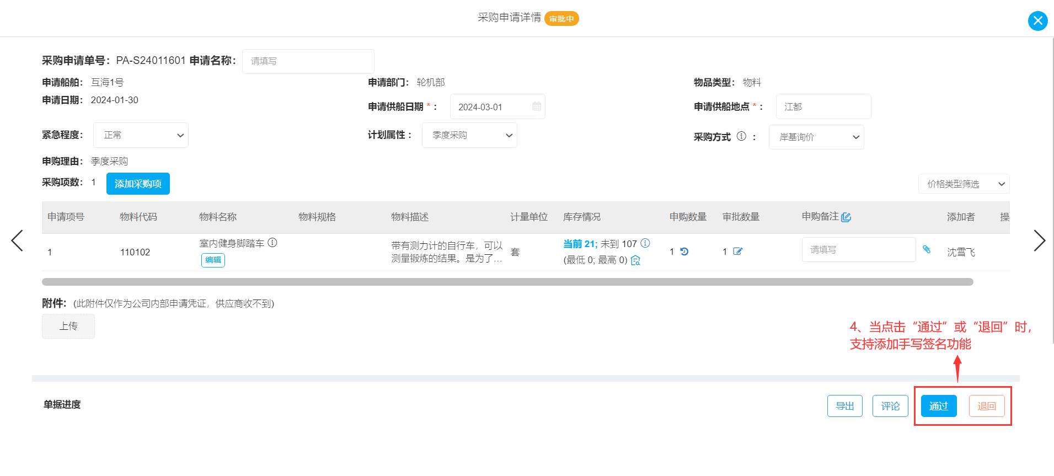
Task: Click the 单据进度 section label
Action: (x=62, y=404)
